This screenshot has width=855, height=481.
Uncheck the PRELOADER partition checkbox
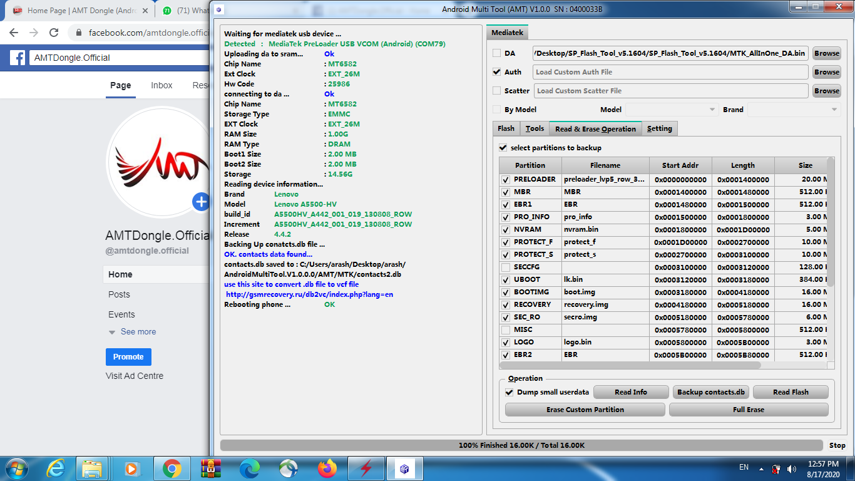click(505, 180)
